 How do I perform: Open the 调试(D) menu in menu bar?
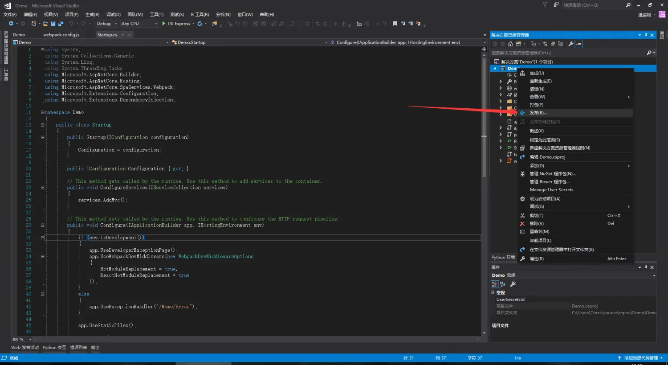pyautogui.click(x=114, y=15)
